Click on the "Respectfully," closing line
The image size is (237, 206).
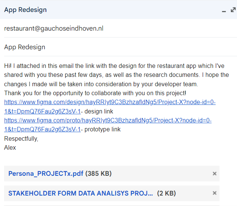tap(21, 138)
